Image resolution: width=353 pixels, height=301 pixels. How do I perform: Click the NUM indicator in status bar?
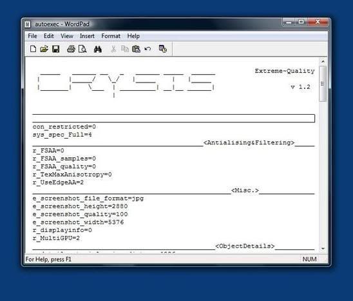[x=310, y=259]
